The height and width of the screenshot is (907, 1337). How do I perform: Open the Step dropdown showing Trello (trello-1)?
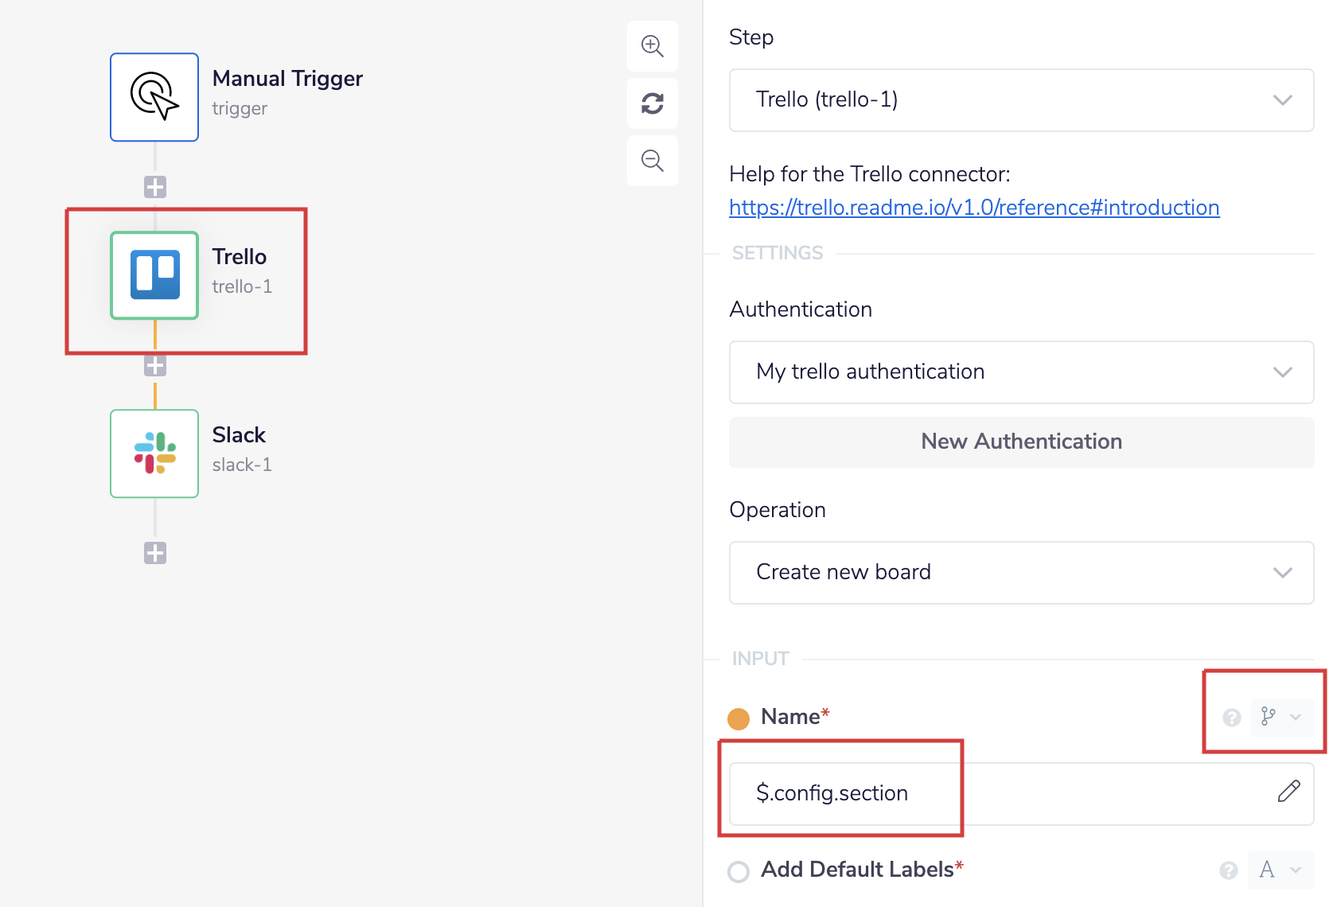point(1021,100)
